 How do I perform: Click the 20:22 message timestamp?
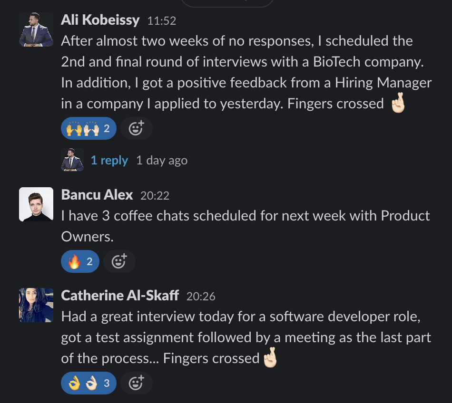(155, 195)
